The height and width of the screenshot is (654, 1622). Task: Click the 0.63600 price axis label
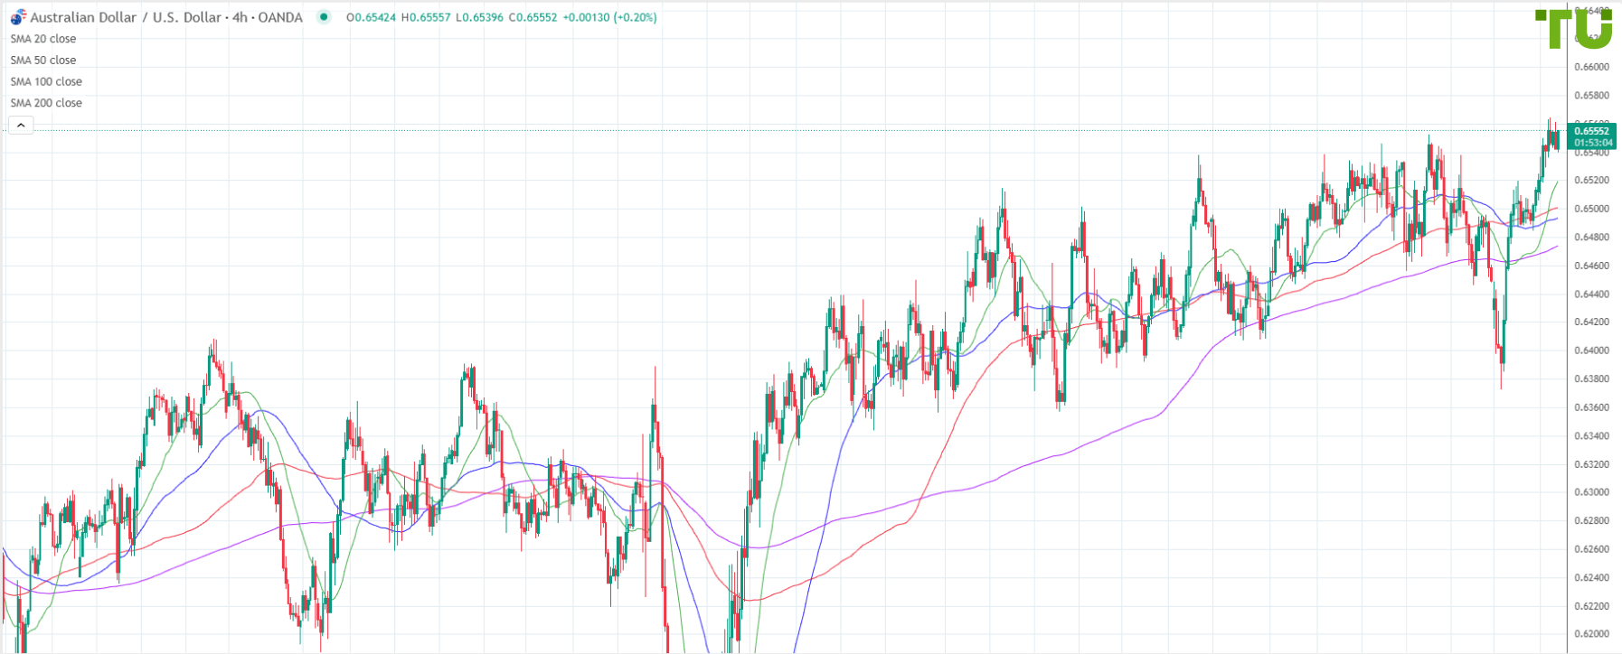(x=1592, y=407)
